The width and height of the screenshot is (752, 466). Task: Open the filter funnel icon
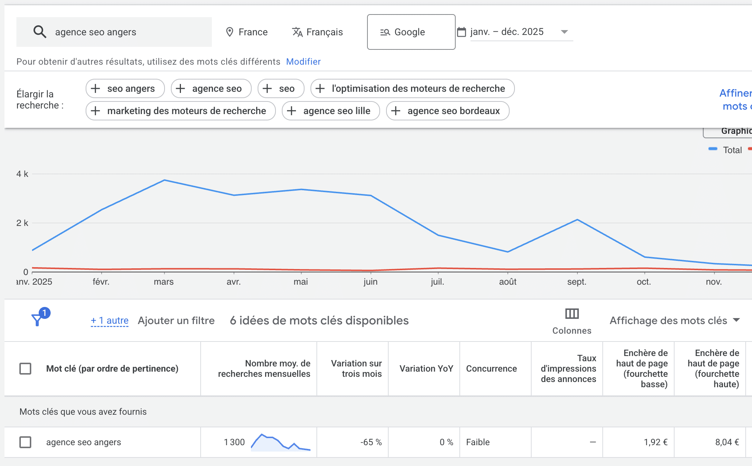click(37, 320)
